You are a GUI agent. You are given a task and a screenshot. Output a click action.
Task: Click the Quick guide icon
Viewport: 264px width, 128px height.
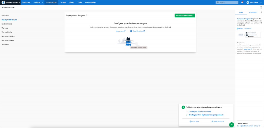tap(191, 122)
